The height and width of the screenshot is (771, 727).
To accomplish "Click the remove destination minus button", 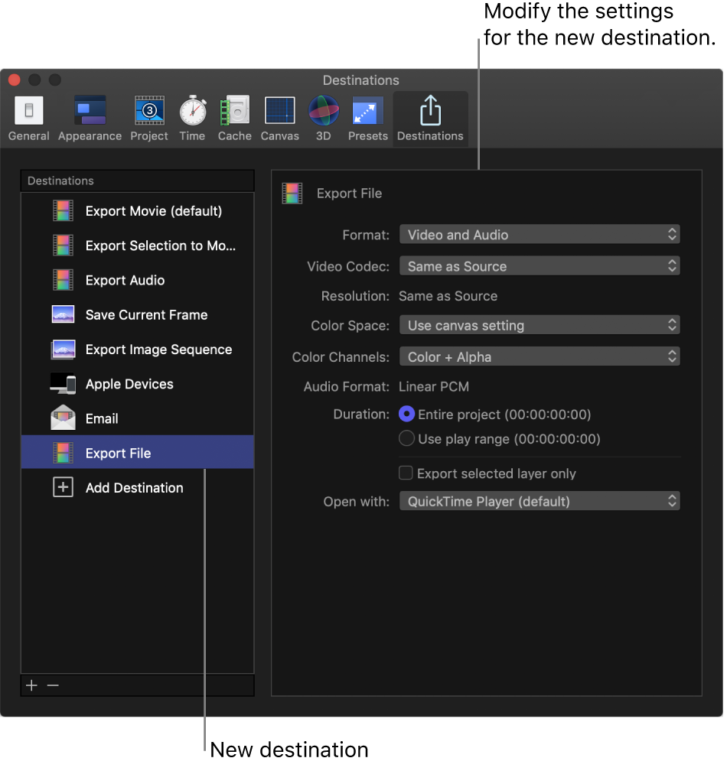I will (x=53, y=685).
